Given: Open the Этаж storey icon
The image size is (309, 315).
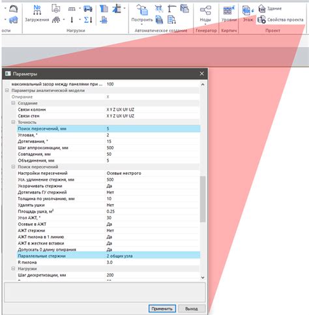Looking at the screenshot, I should [248, 10].
